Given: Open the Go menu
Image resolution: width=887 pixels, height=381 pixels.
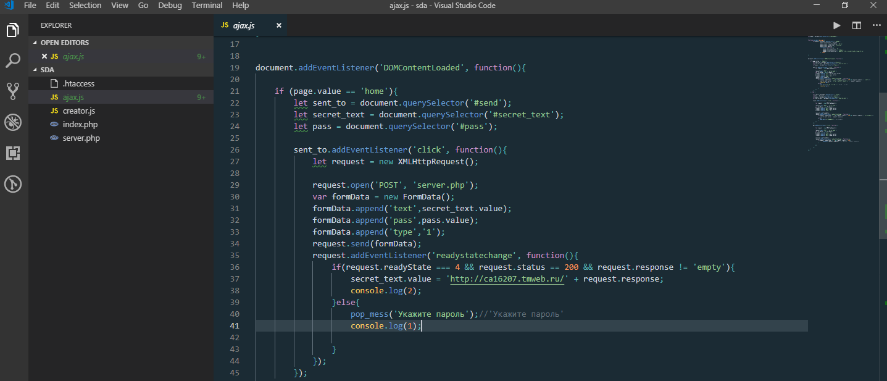Looking at the screenshot, I should pos(143,6).
